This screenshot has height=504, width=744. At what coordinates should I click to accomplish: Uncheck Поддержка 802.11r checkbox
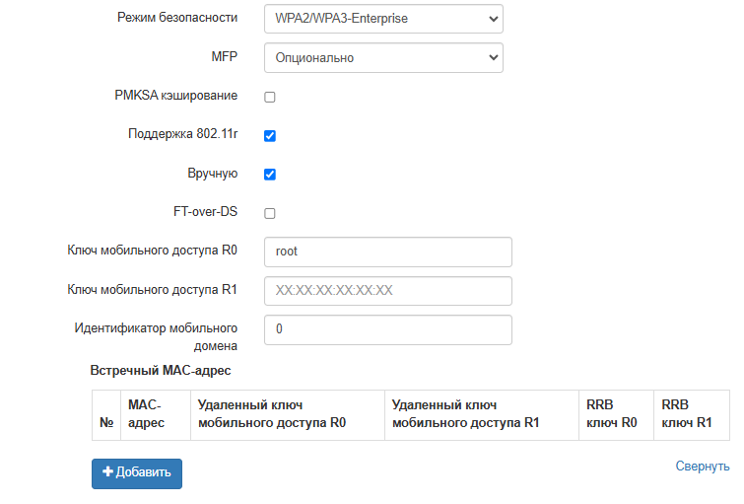tap(270, 135)
